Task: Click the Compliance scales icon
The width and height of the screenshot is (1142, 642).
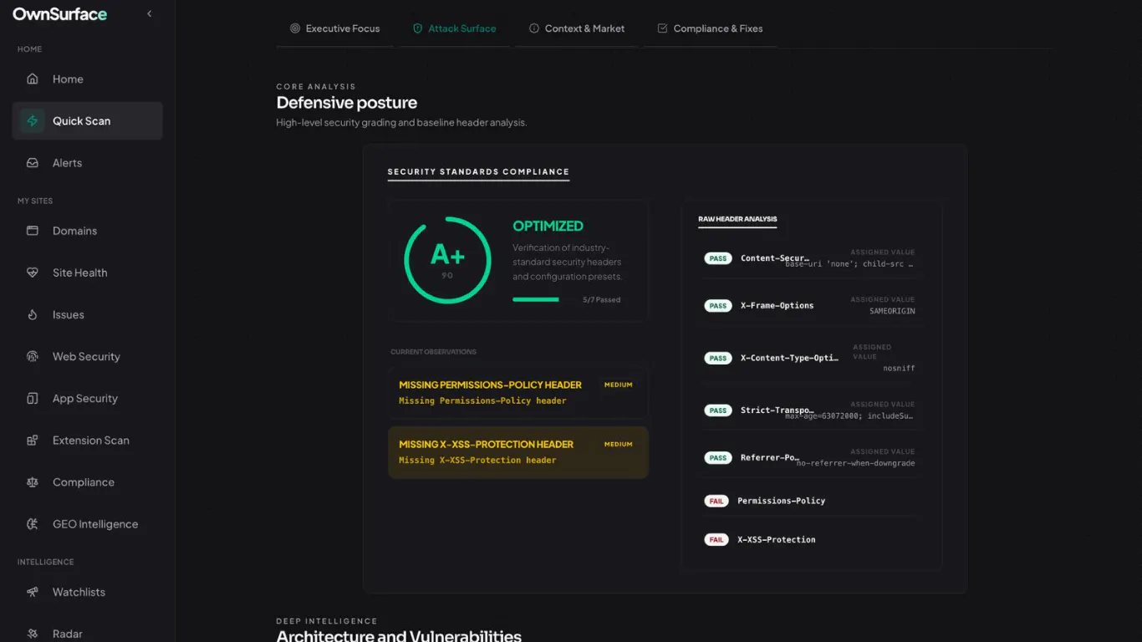Action: (x=33, y=482)
